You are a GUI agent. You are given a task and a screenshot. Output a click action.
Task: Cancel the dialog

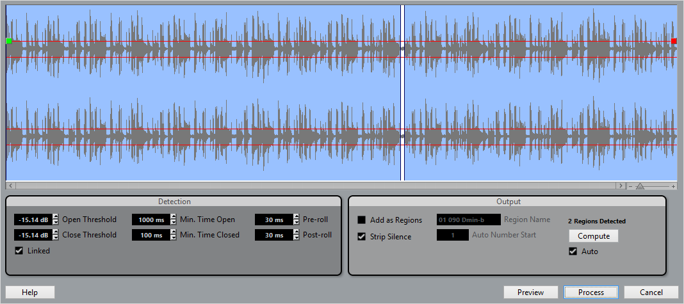click(651, 292)
